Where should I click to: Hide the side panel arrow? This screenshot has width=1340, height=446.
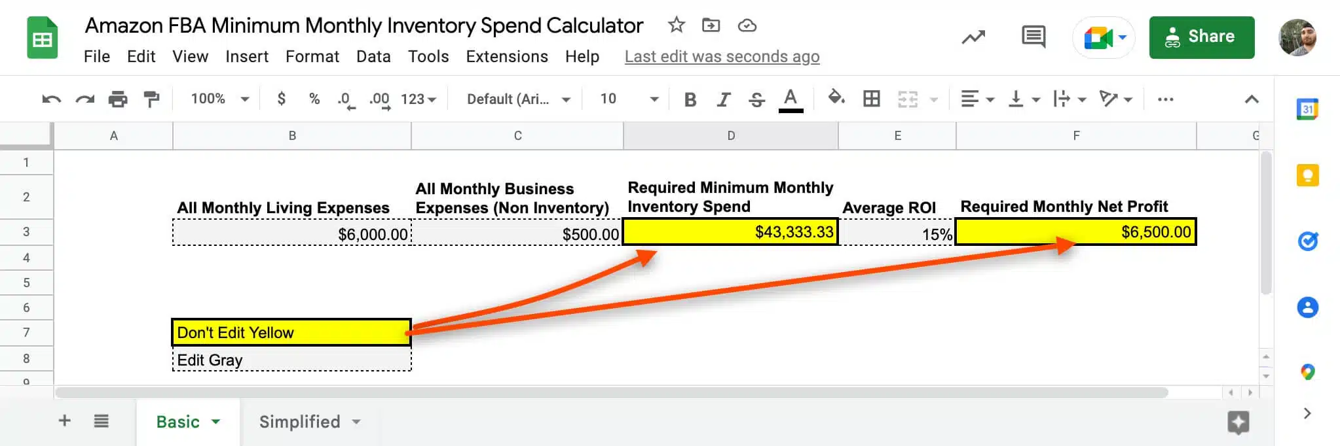point(1307,413)
